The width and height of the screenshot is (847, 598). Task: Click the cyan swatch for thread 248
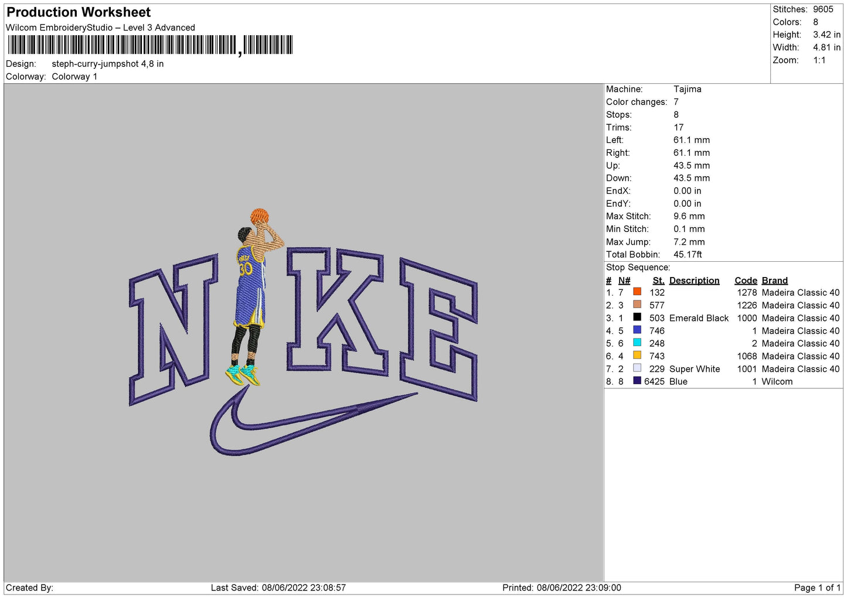click(637, 343)
